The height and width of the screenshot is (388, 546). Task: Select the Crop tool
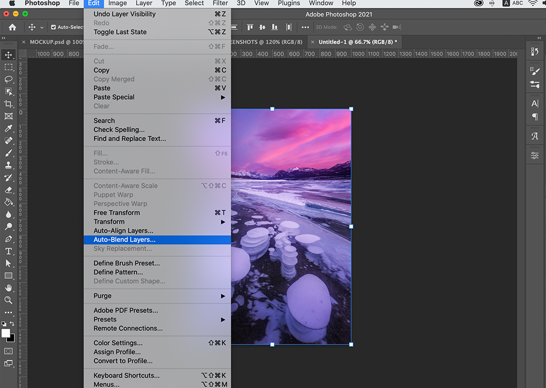(9, 104)
